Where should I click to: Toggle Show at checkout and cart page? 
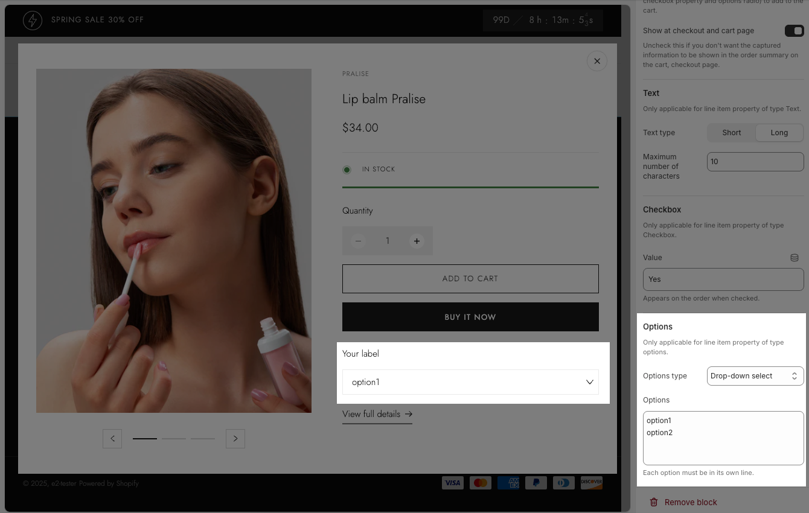click(x=794, y=31)
